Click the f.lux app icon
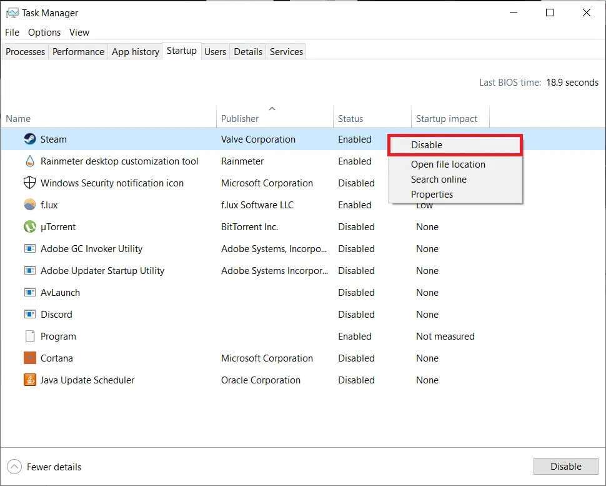This screenshot has height=486, width=606. pyautogui.click(x=30, y=205)
